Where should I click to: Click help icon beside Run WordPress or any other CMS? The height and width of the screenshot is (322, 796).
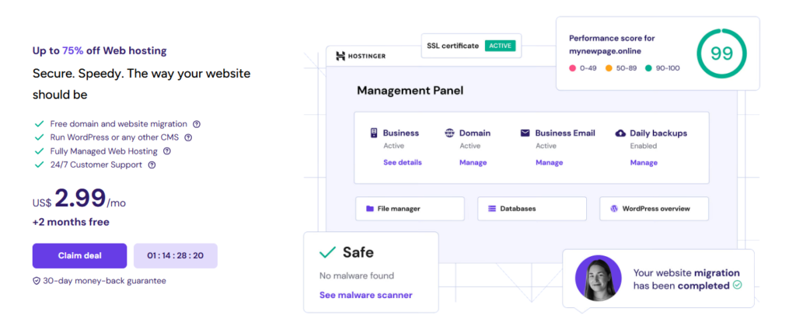[188, 137]
